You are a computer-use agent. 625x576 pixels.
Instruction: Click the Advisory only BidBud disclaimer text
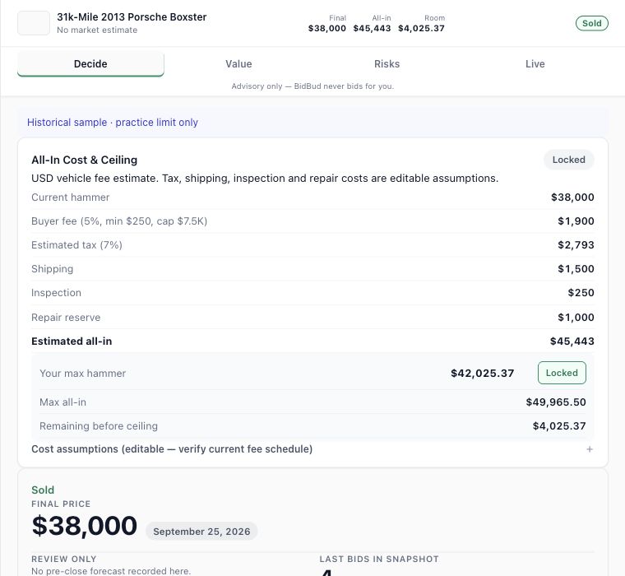pyautogui.click(x=312, y=86)
